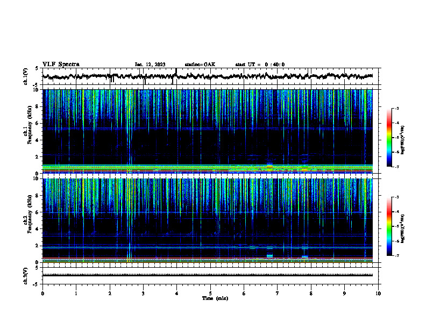Click the red burst near 6.8 min in ch.1
The height and width of the screenshot is (329, 426).
click(x=269, y=166)
